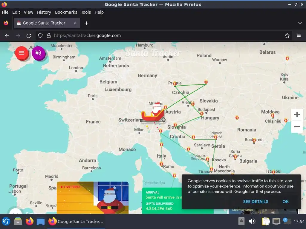Click the Rome gift marker
The width and height of the screenshot is (306, 229).
[x=161, y=164]
